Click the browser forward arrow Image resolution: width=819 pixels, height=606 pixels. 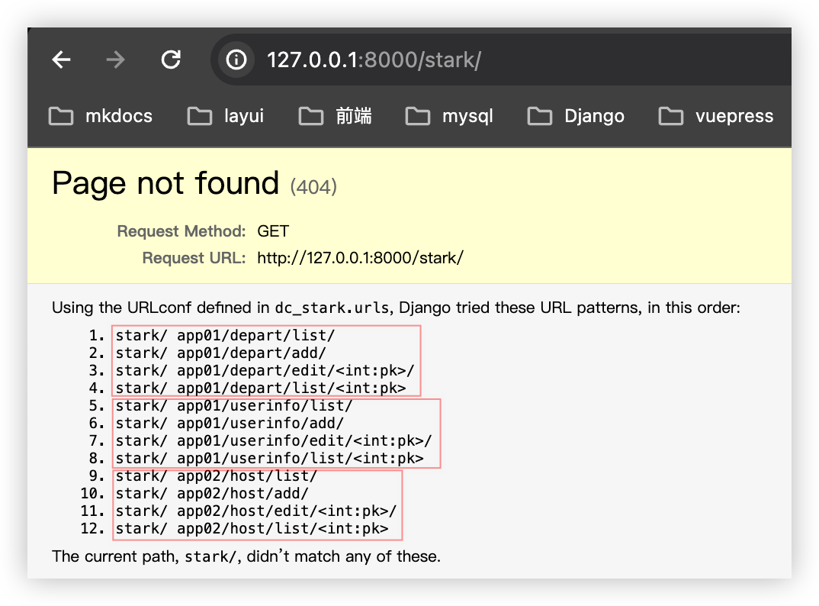(x=116, y=60)
